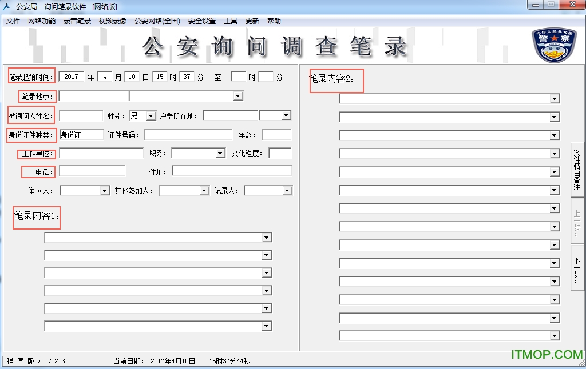
Task: Open the 安全设置 menu
Action: (201, 21)
